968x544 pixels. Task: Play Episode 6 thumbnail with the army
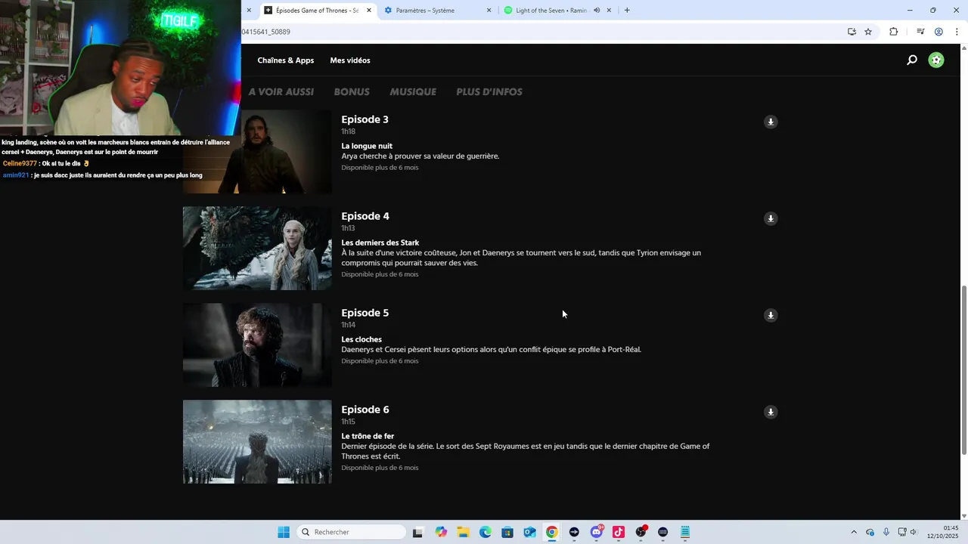tap(257, 442)
